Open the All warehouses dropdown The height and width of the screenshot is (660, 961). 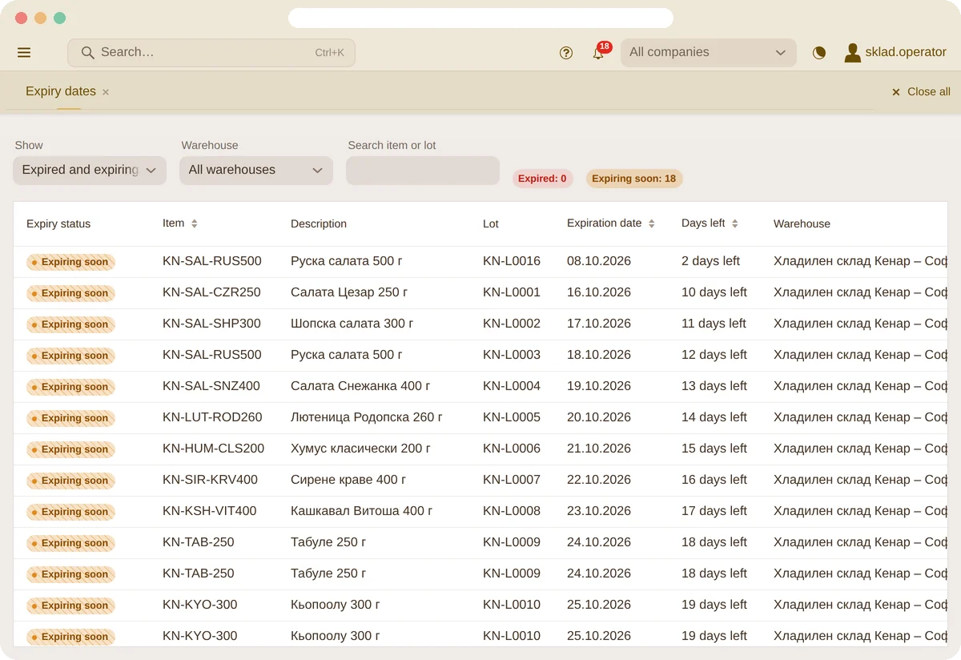[x=256, y=170]
